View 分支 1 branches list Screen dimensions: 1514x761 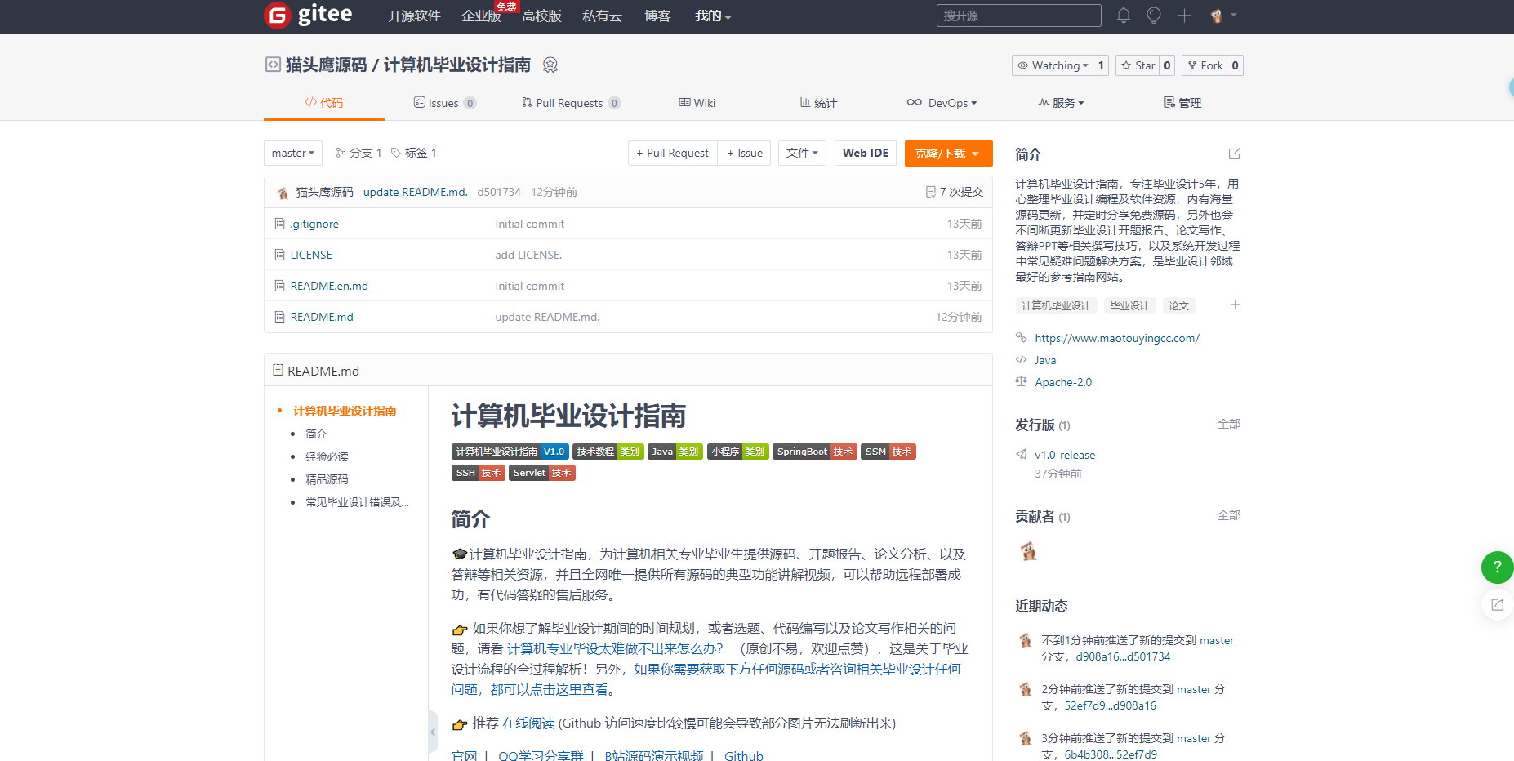click(358, 153)
